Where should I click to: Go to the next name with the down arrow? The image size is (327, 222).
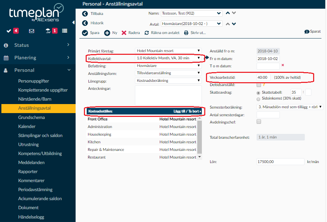pyautogui.click(x=234, y=13)
